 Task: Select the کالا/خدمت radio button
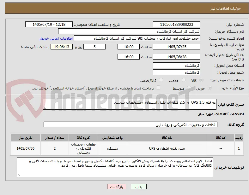tap(161, 80)
